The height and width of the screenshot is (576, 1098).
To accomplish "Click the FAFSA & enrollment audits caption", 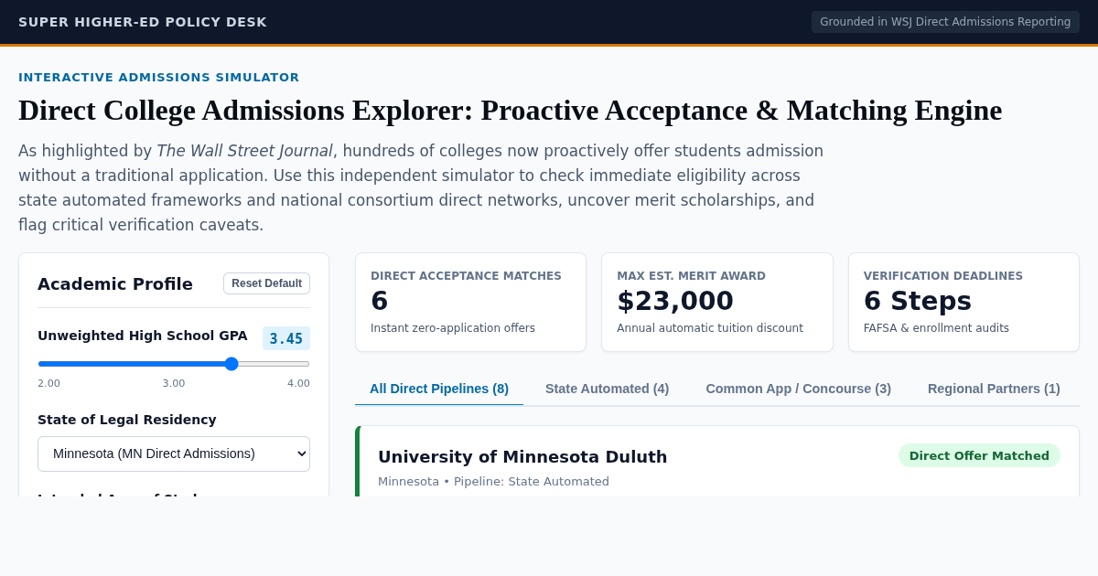I will (936, 328).
